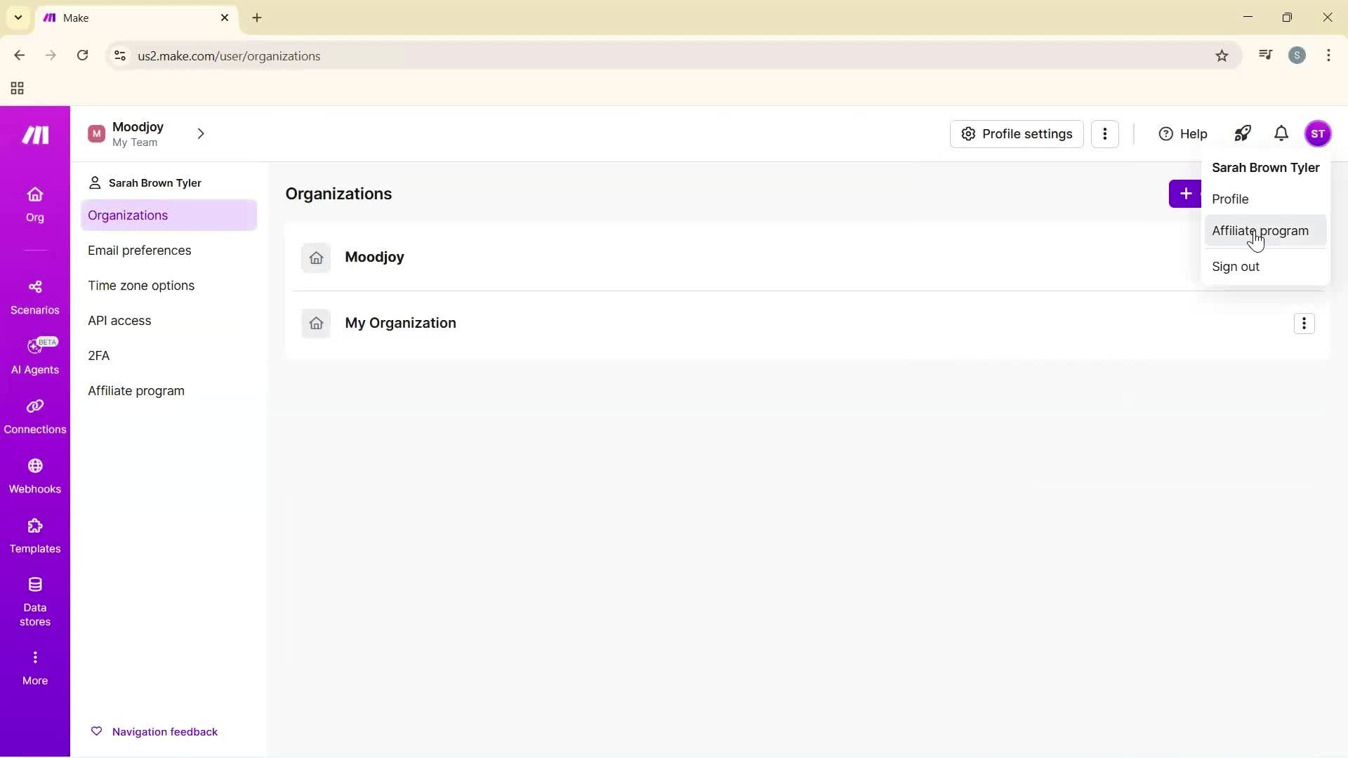The image size is (1348, 758).
Task: Open options for My Organization row
Action: 1304,324
